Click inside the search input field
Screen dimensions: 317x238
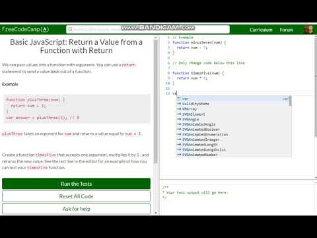click(148, 29)
